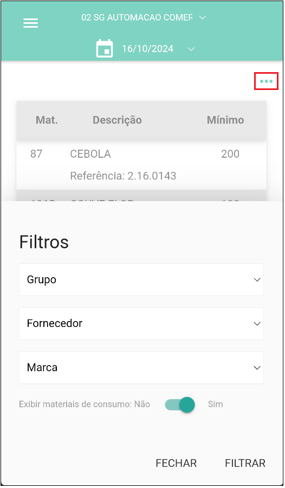Expand the date 16/10/2024 chevron
285x488 pixels.
pos(191,49)
